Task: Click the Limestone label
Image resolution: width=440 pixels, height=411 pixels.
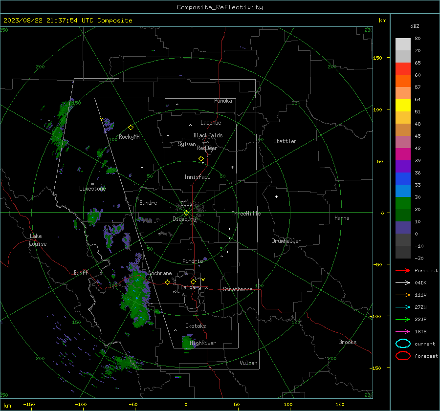Action: 92,189
